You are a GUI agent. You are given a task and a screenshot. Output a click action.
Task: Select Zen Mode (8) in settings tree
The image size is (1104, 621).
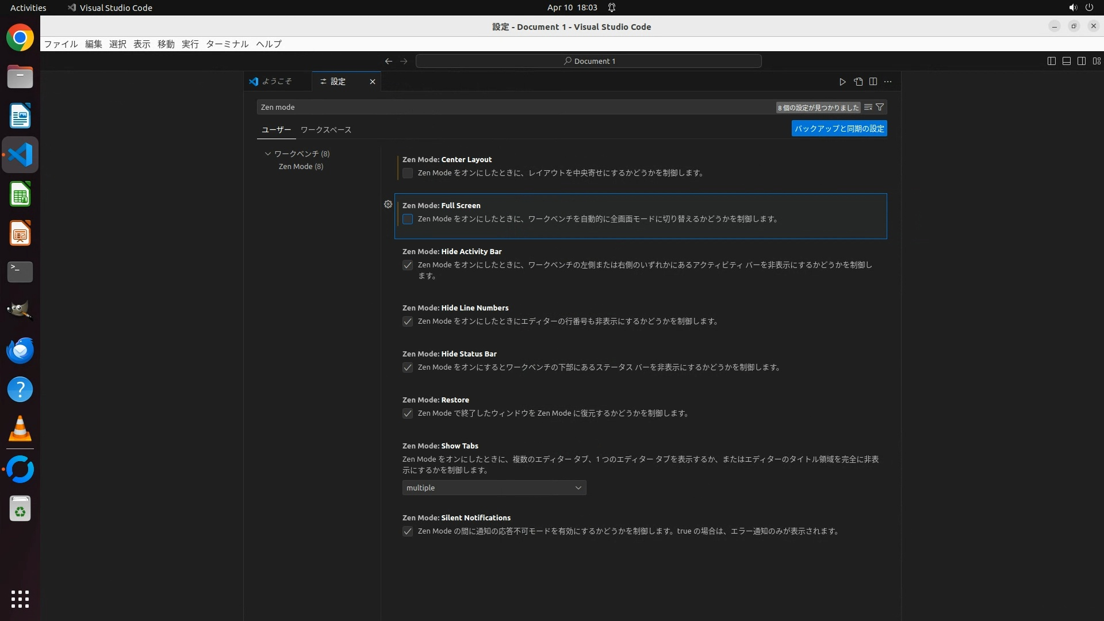pyautogui.click(x=301, y=166)
